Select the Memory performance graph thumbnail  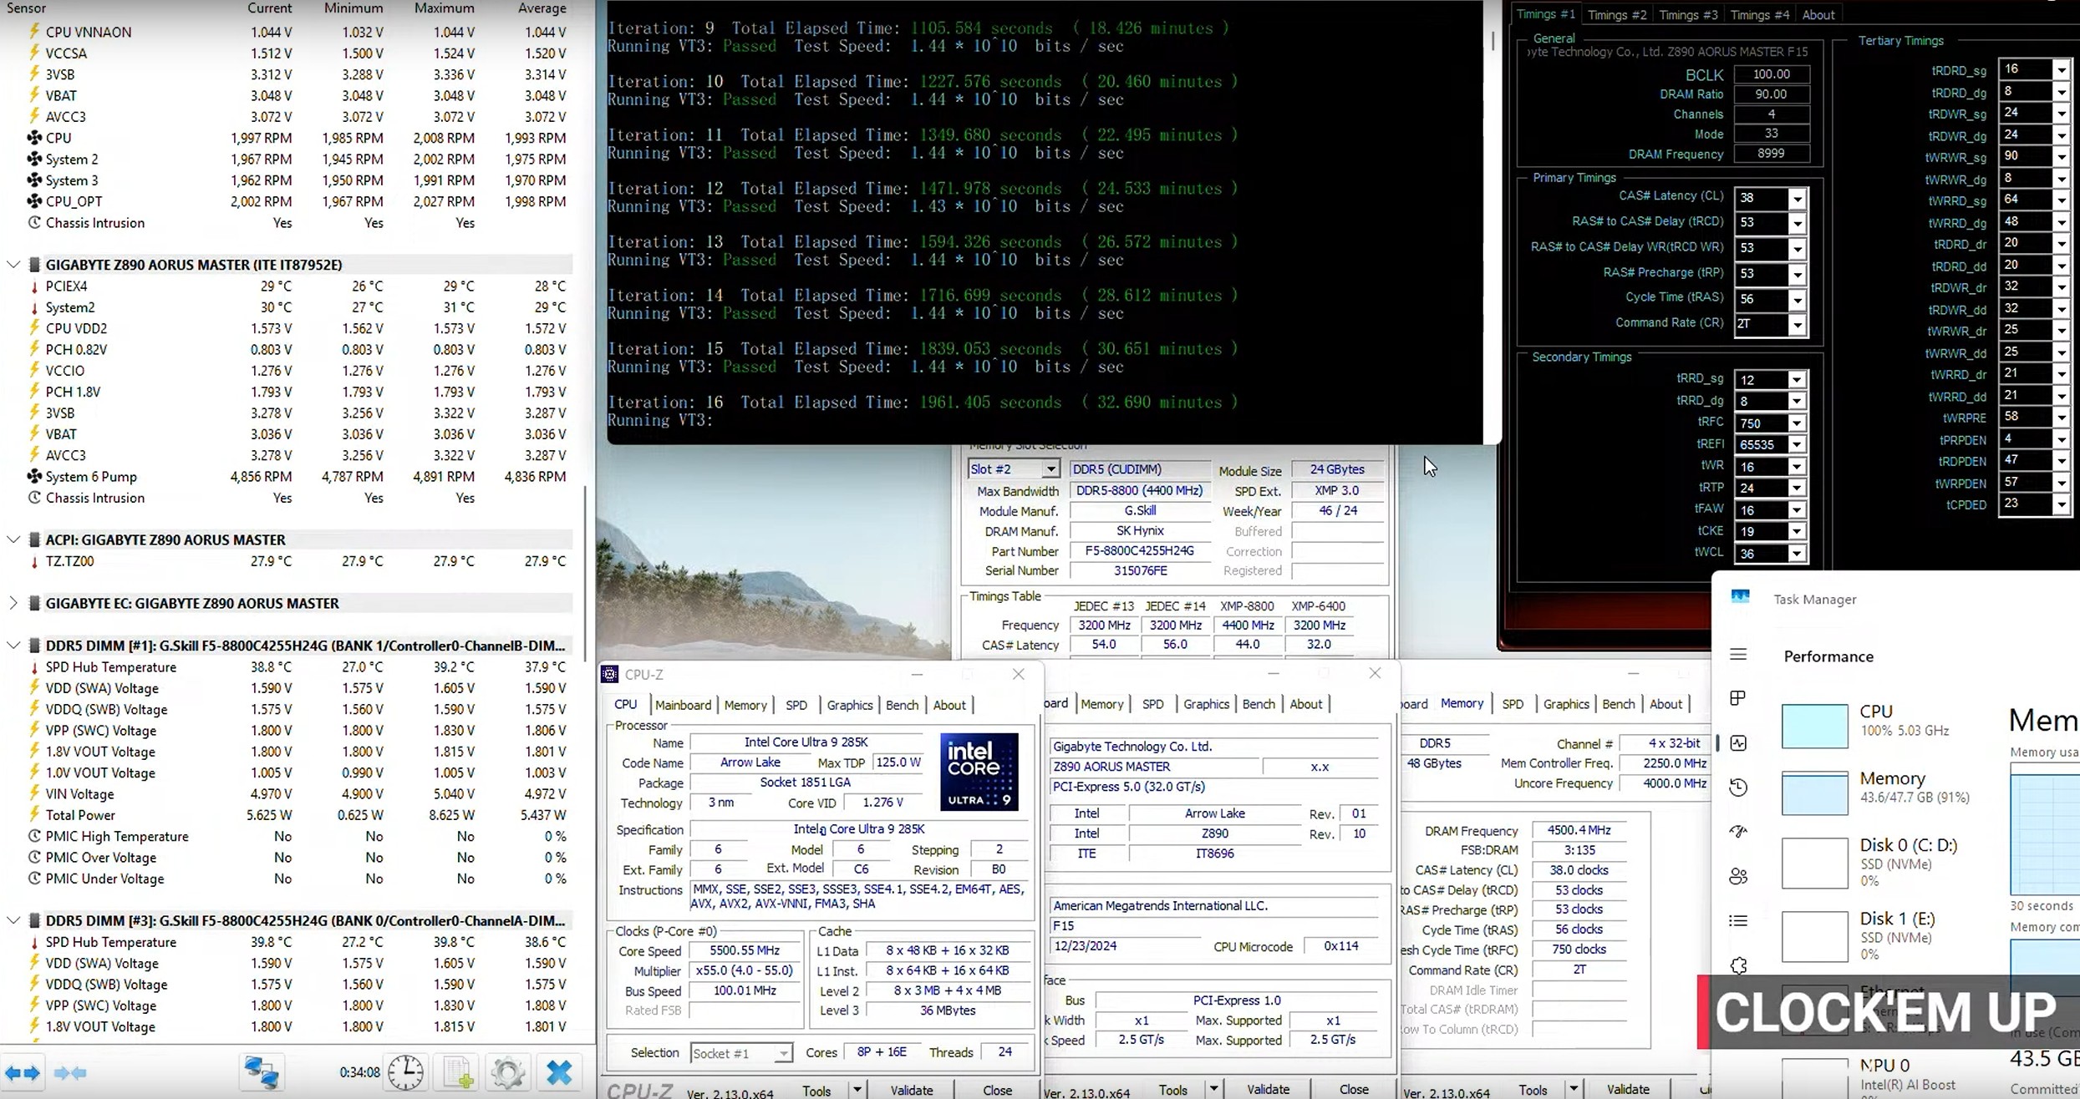coord(1814,793)
